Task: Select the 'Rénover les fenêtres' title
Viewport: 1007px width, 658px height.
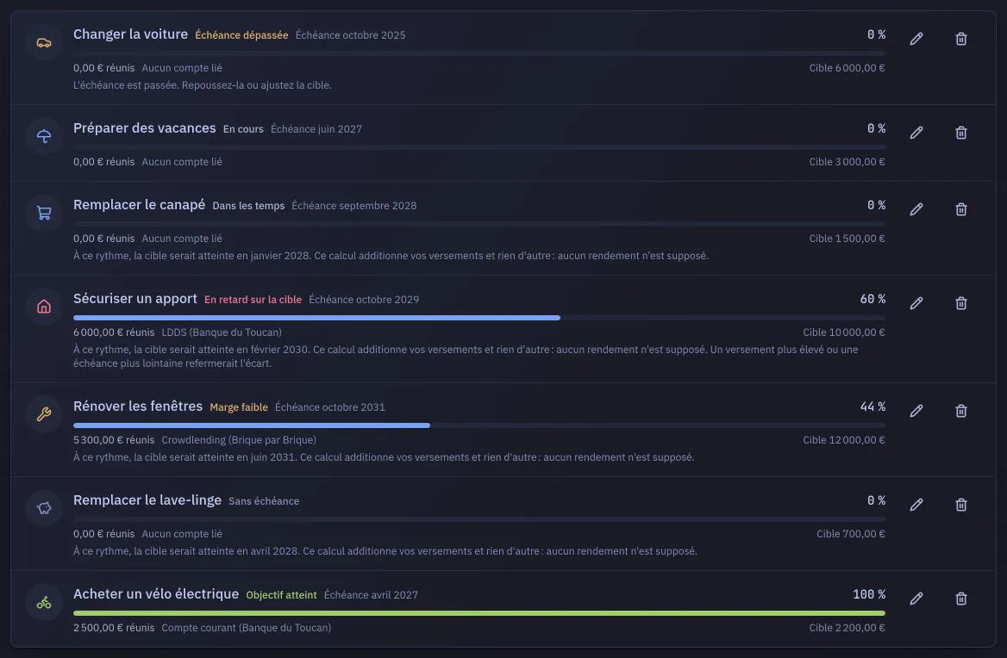Action: tap(138, 406)
